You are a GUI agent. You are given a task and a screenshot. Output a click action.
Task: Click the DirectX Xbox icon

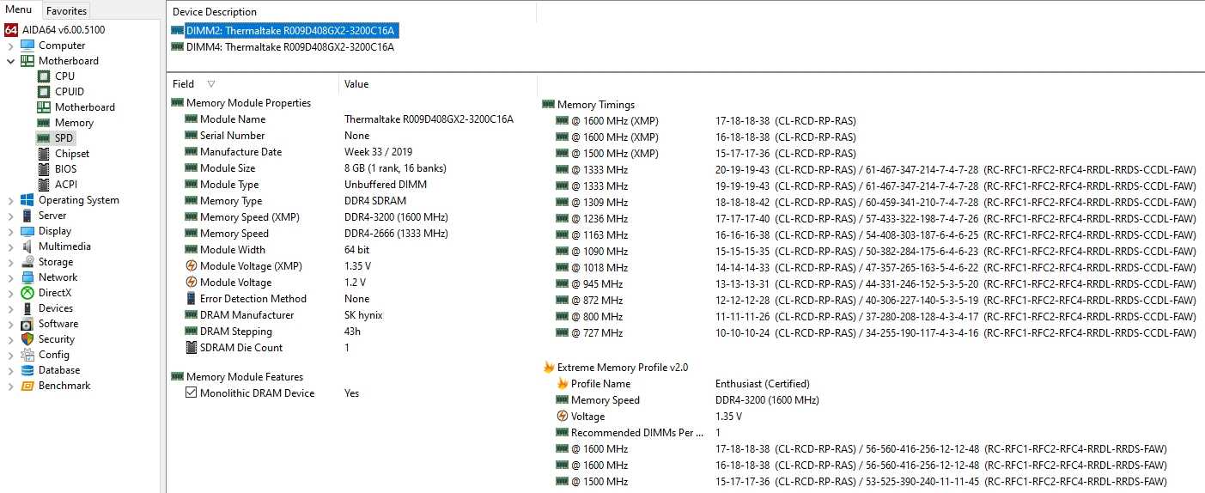point(27,293)
